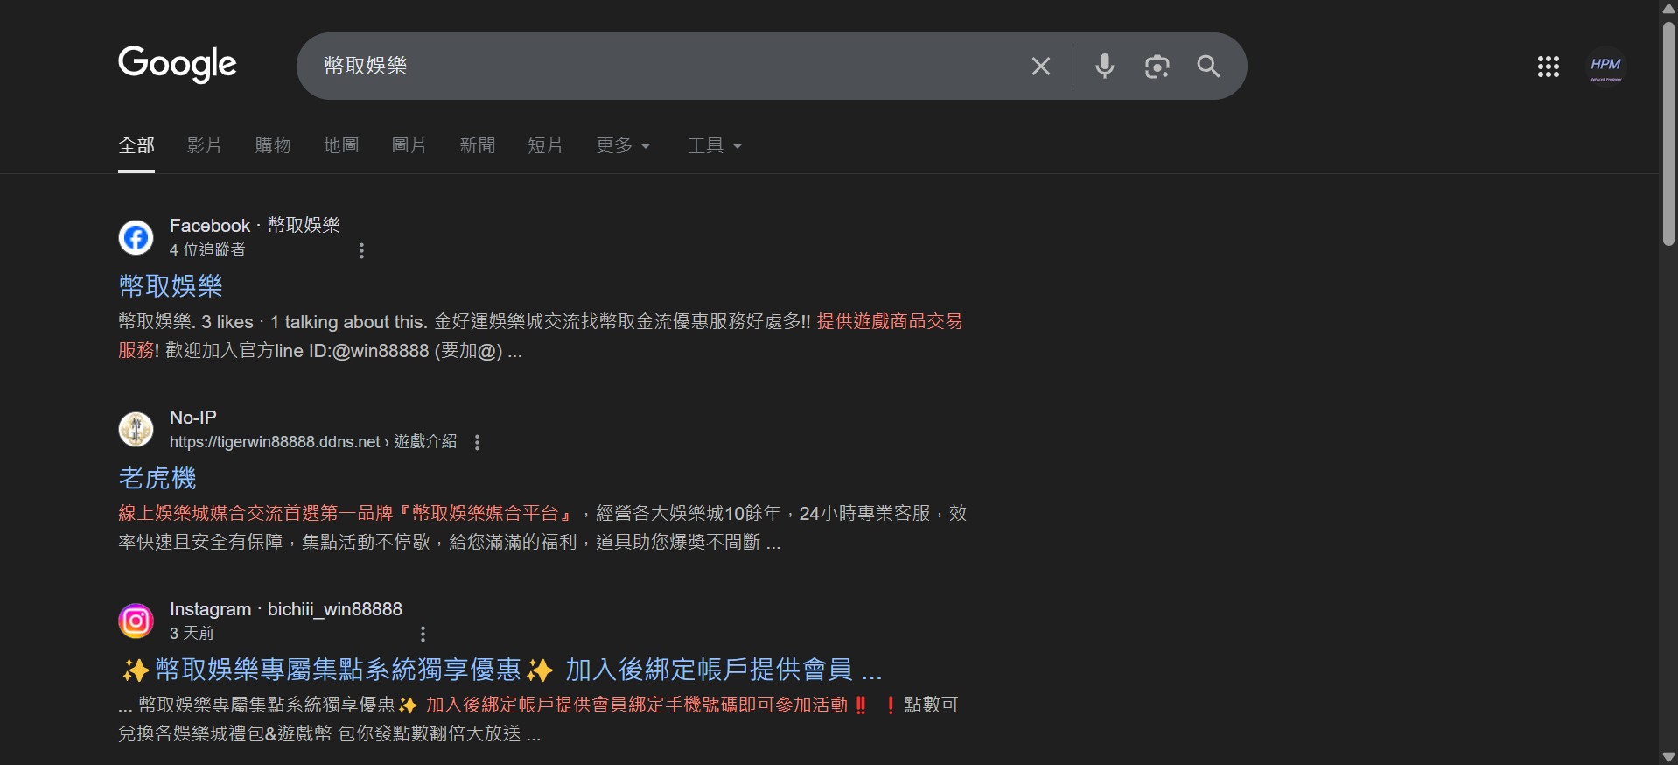1678x765 pixels.
Task: Click the Instagram result favicon
Action: pos(136,621)
